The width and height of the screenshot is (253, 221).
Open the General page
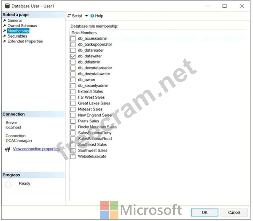[15, 20]
